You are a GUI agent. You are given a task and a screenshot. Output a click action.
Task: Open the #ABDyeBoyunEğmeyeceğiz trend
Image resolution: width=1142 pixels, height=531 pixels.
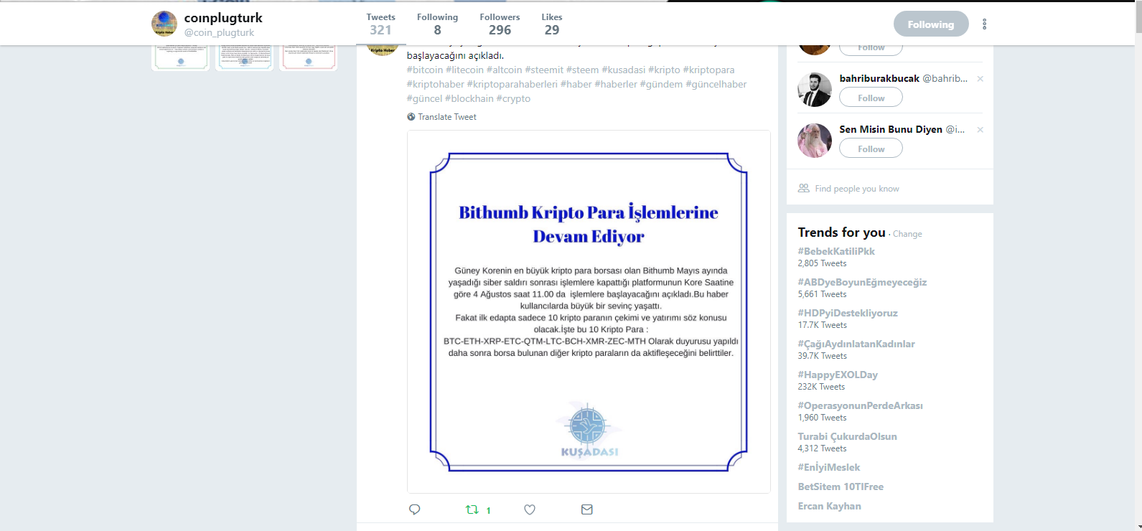coord(862,282)
